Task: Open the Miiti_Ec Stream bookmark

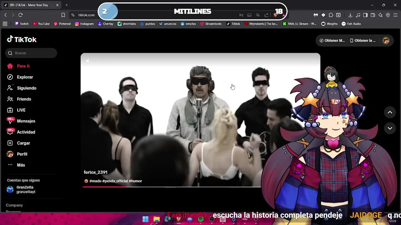Action: 299,24
